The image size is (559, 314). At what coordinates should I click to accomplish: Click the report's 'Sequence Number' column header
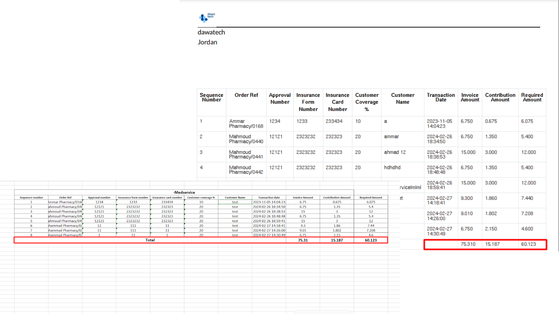(211, 97)
